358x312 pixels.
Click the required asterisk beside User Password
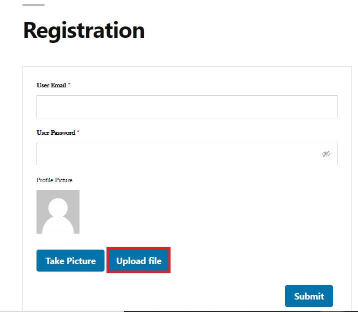point(78,132)
